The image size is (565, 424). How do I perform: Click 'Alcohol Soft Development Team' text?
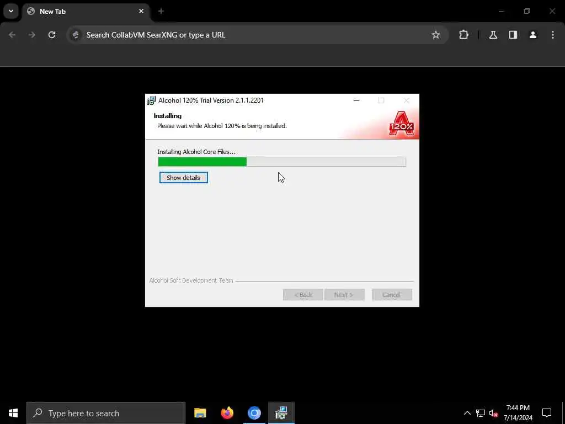(191, 280)
